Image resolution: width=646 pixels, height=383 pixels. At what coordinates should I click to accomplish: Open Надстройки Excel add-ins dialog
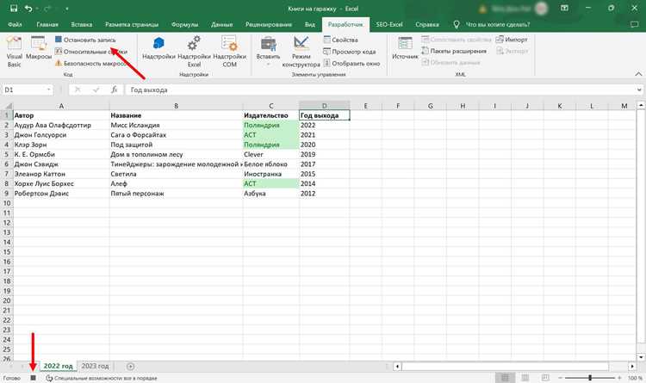[x=194, y=52]
